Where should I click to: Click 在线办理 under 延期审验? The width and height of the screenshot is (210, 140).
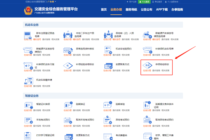pos(107,110)
